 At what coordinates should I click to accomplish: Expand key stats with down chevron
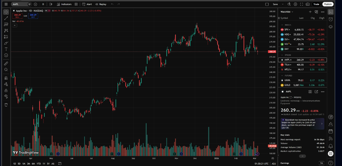pos(302,156)
